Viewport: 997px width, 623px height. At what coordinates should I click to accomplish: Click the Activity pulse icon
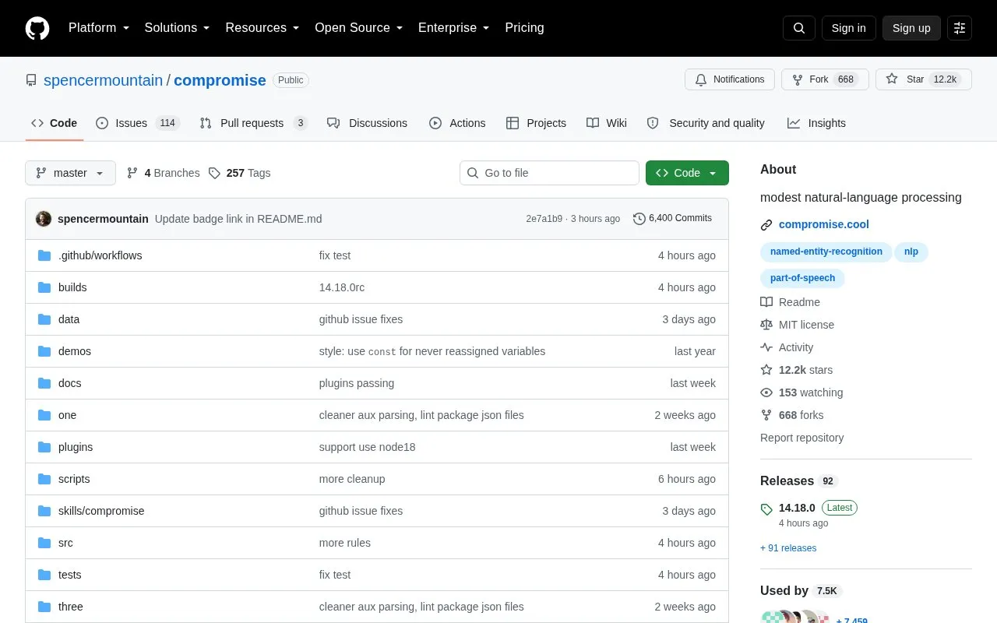point(766,347)
